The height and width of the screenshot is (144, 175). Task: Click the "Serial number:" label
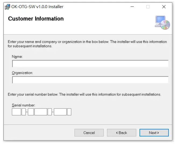click(24, 105)
